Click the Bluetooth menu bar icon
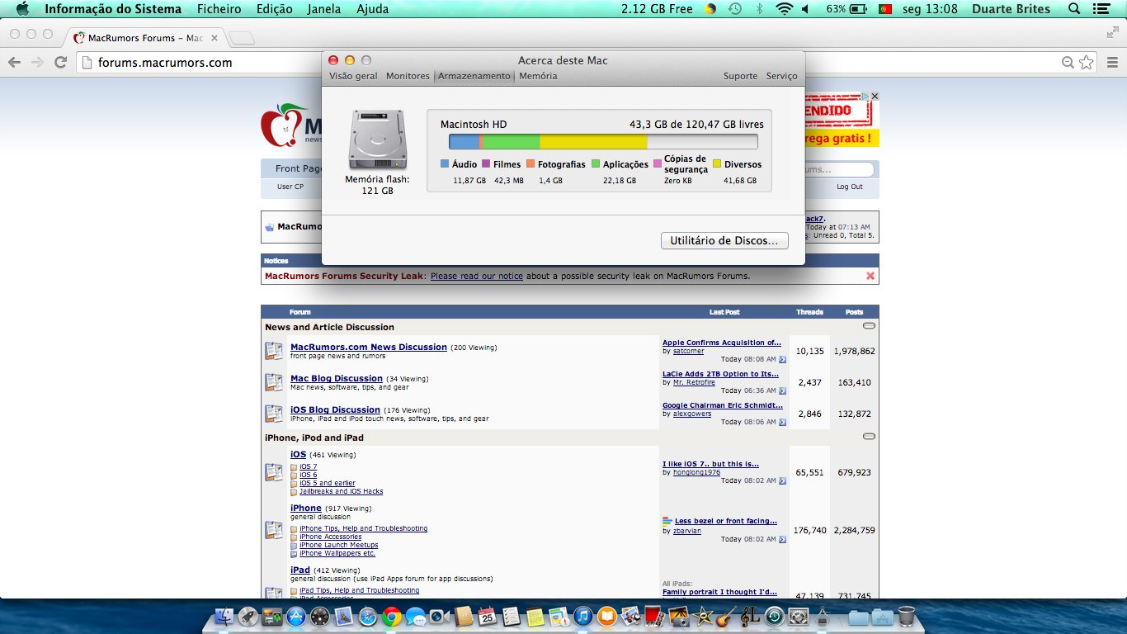 [x=760, y=9]
